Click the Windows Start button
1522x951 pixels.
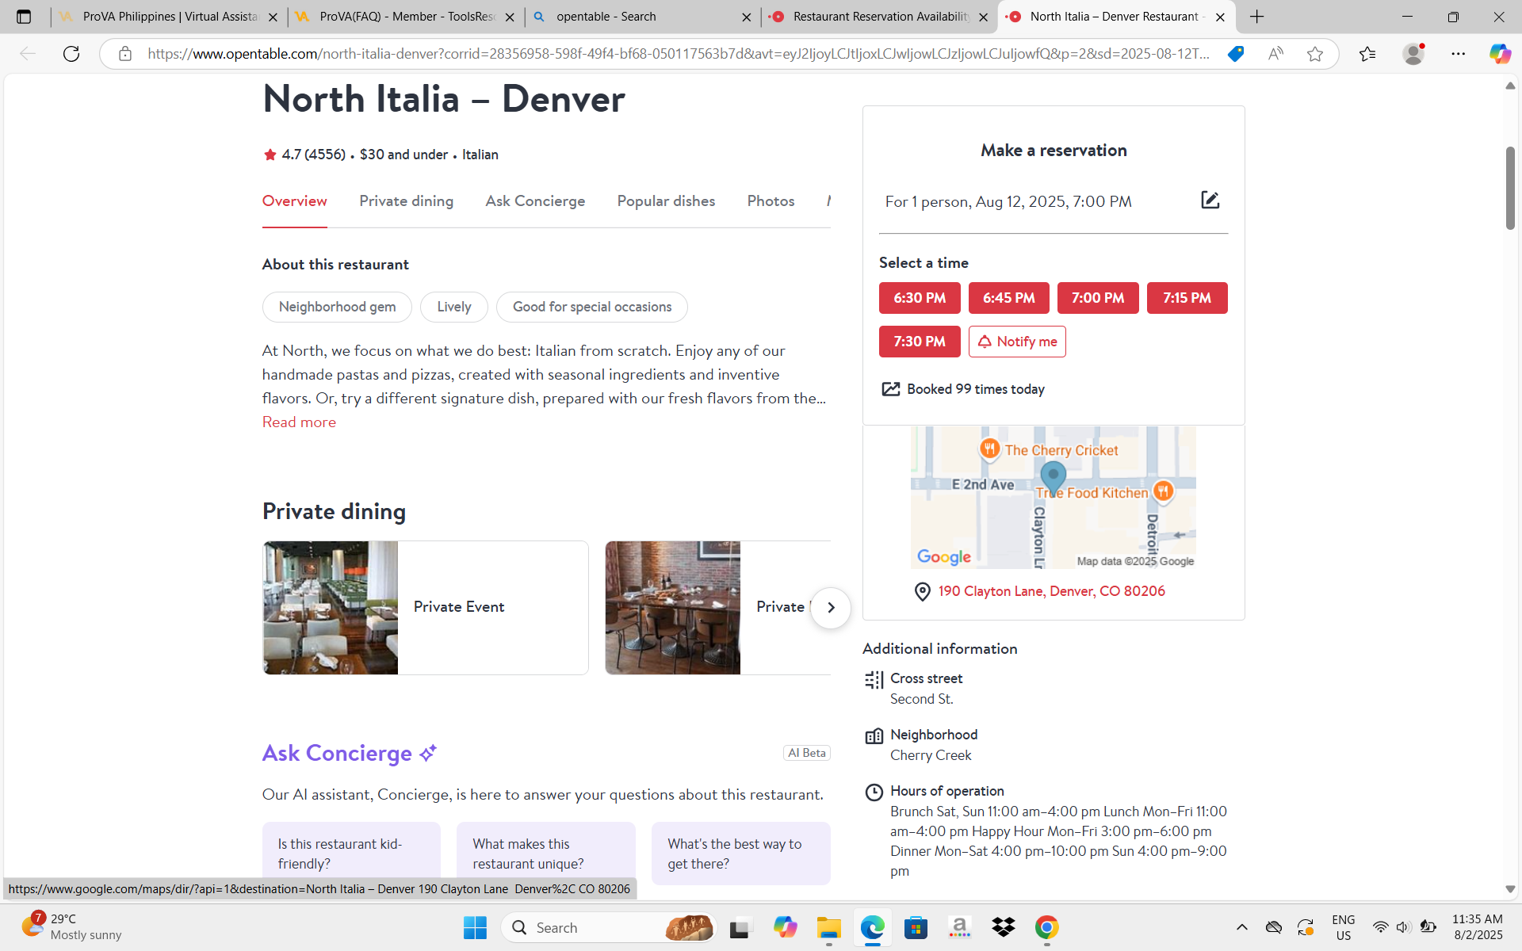pos(475,927)
